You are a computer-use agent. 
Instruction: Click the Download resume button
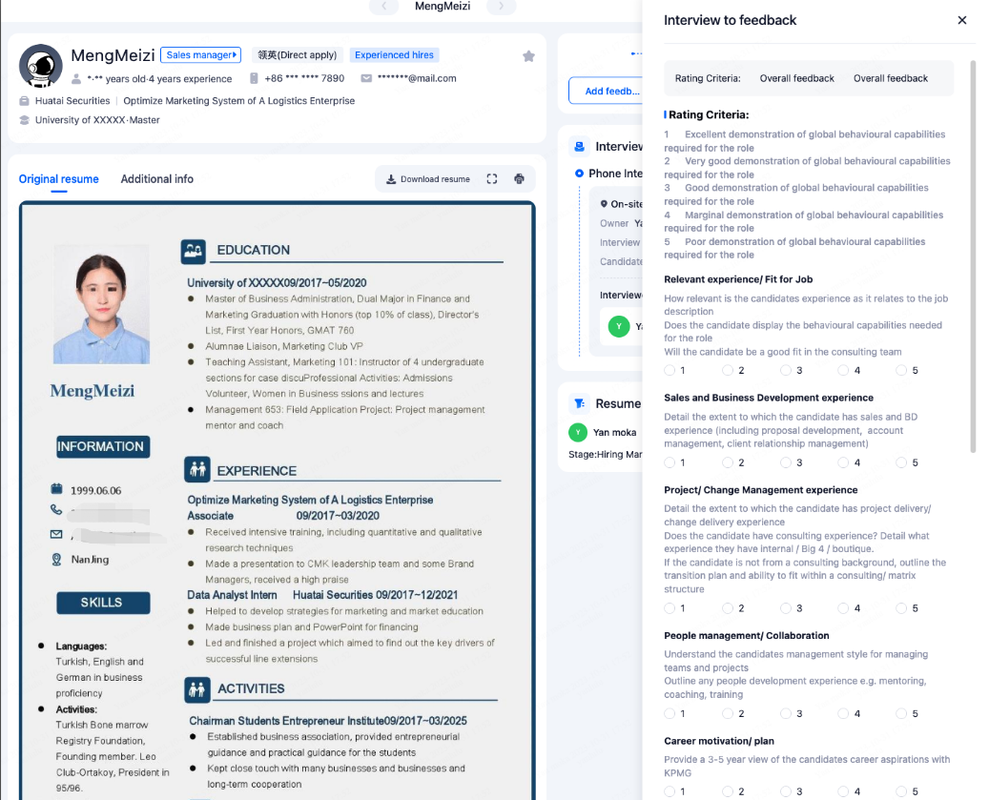click(x=428, y=179)
